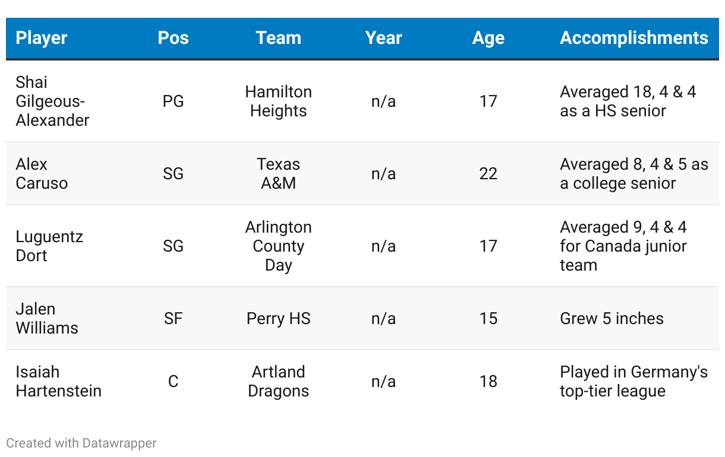Select the Isaiah Hartenstein name cell

(58, 381)
